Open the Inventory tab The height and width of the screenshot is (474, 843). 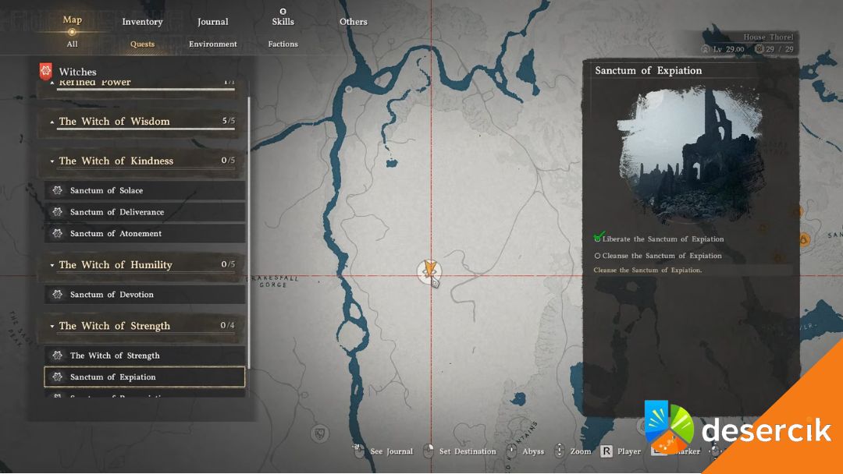click(x=142, y=22)
